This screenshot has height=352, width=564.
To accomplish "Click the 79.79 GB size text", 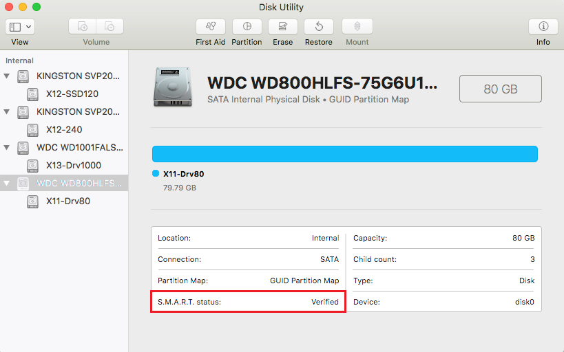I will click(180, 188).
